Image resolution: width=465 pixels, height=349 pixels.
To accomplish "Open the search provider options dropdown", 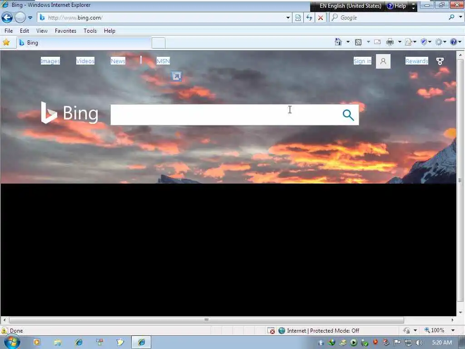I will click(x=460, y=17).
